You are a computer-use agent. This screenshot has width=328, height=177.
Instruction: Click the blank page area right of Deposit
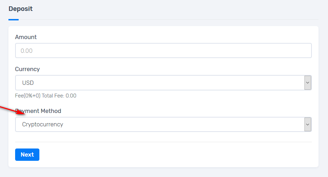176,9
